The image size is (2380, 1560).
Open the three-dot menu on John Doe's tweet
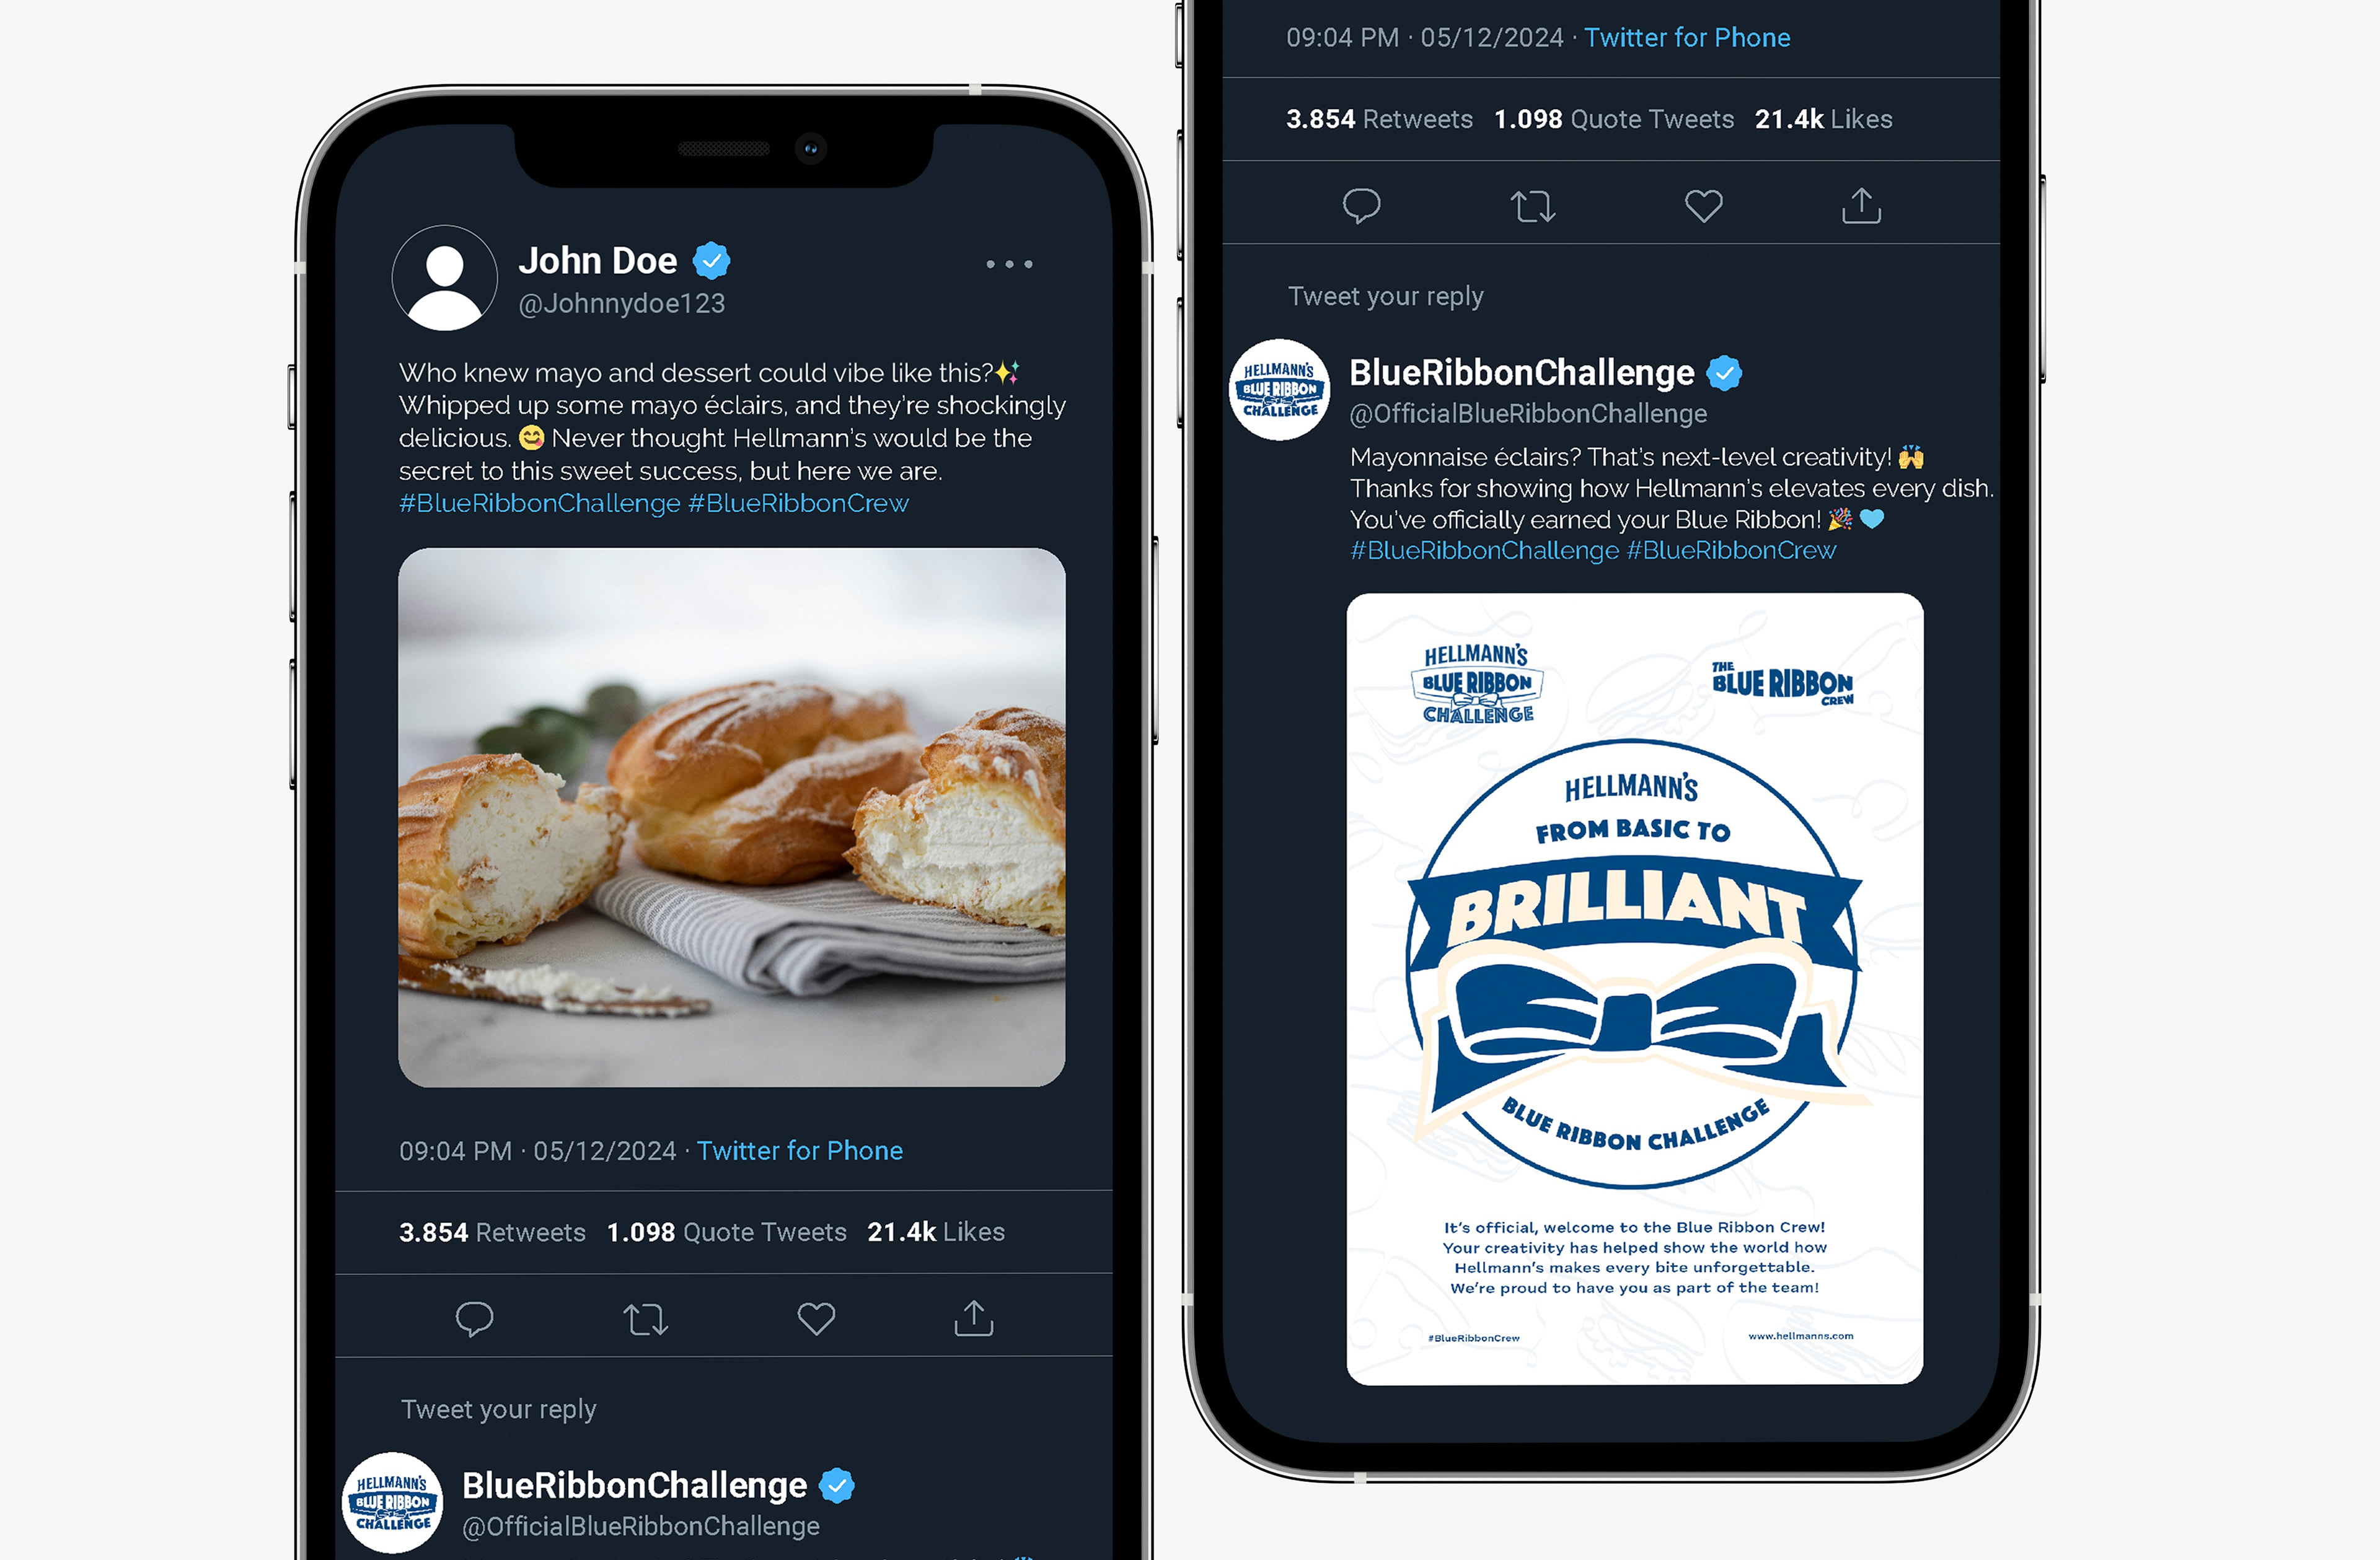1009,264
